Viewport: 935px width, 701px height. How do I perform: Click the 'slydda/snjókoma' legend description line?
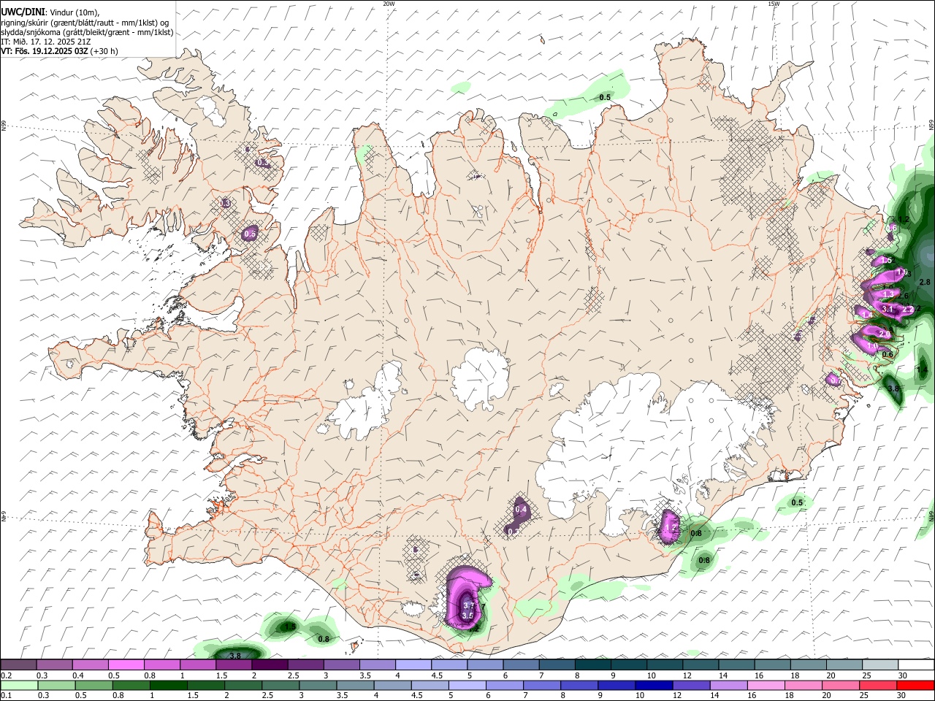(87, 32)
